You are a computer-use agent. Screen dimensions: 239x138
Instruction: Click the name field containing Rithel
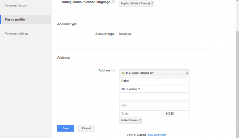(x=154, y=81)
